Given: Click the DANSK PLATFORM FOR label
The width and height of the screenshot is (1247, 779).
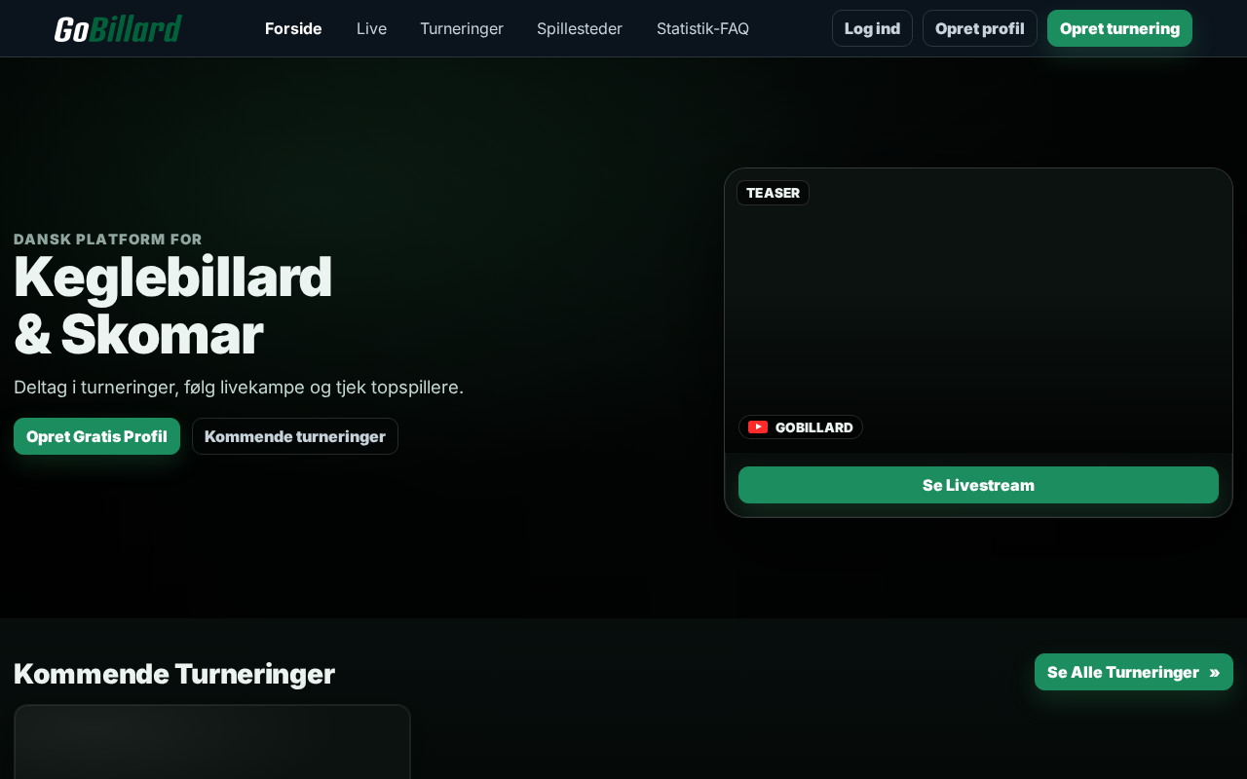Looking at the screenshot, I should coord(108,240).
